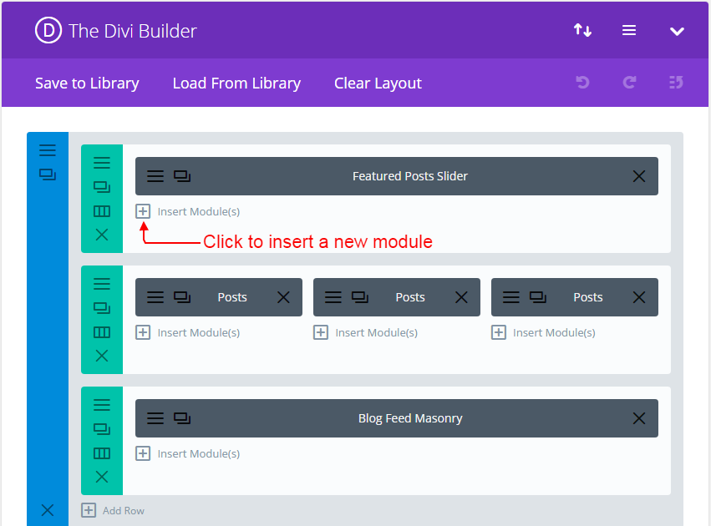Duplicate the Featured Posts Slider module
The height and width of the screenshot is (526, 711).
click(x=182, y=176)
